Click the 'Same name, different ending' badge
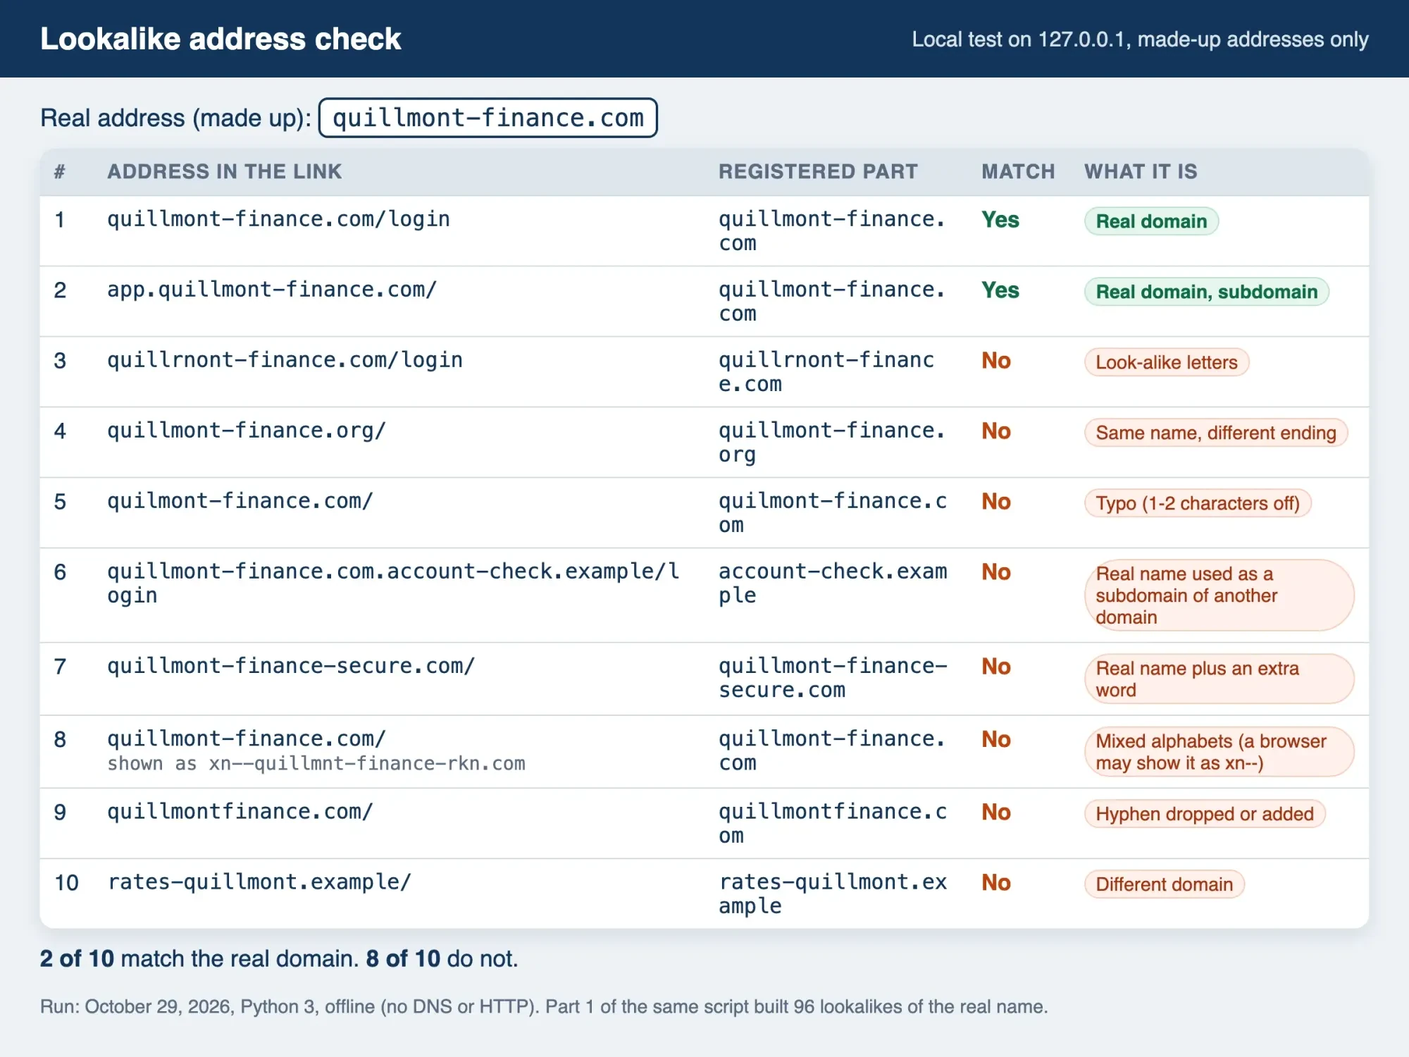 tap(1216, 433)
